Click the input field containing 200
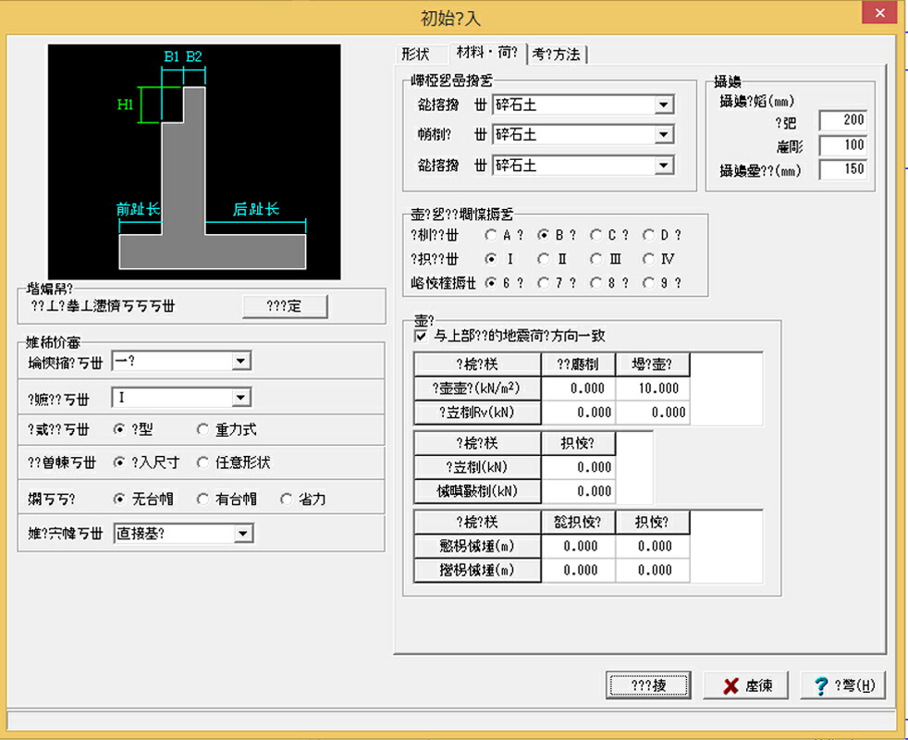Viewport: 908px width, 740px height. tap(843, 120)
